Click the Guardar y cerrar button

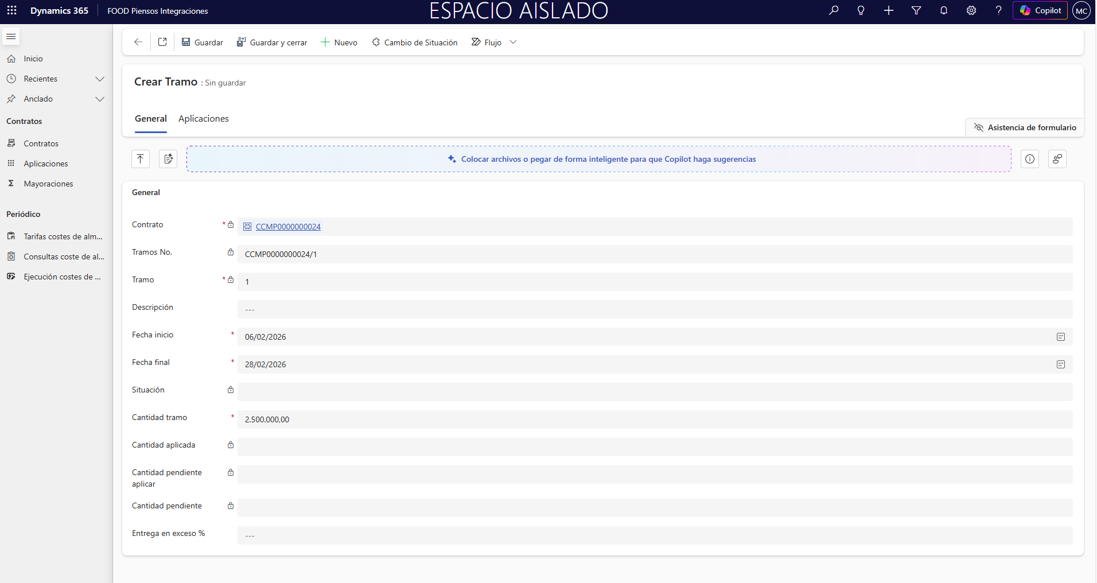(272, 42)
